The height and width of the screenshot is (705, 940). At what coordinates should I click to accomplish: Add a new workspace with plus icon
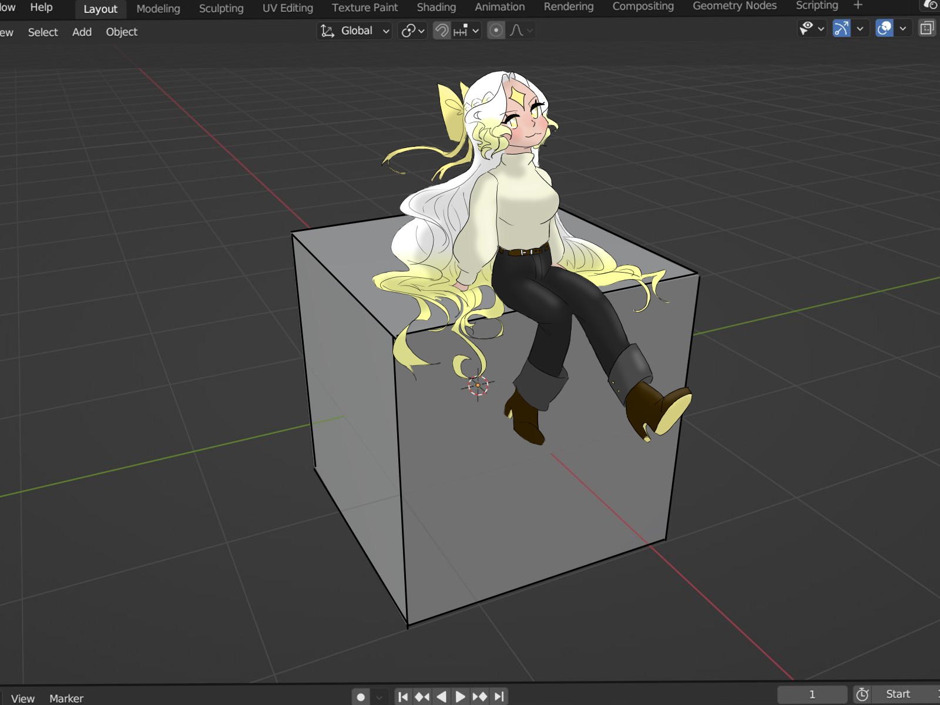point(858,5)
